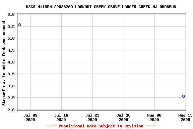Viewport: 193px width, 129px height.
Task: Click the '4.5' y-axis value
Action: (x=11, y=50)
